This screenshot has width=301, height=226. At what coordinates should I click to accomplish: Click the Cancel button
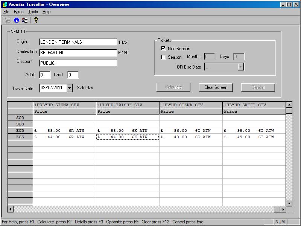258,87
